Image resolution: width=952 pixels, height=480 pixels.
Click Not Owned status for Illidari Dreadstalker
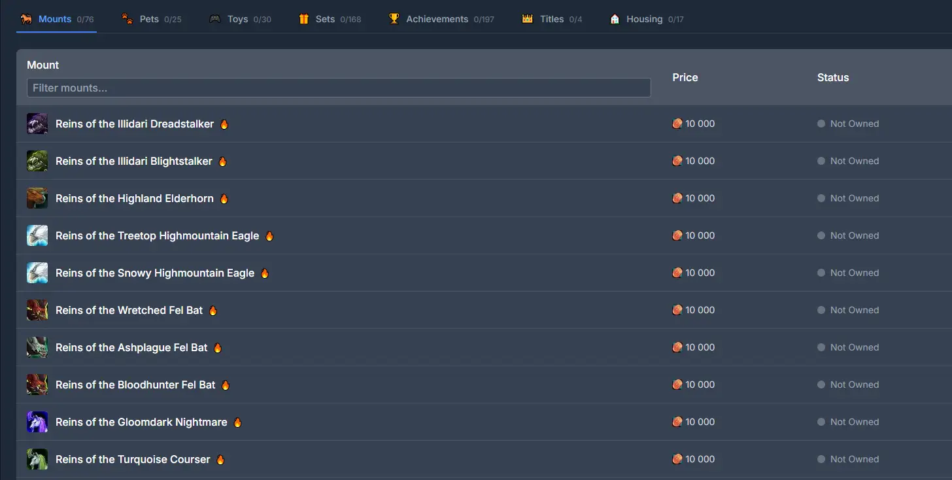(x=854, y=124)
